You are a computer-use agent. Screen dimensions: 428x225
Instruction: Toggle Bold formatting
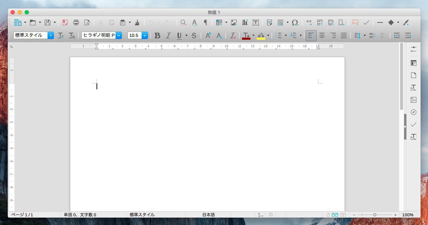[157, 36]
